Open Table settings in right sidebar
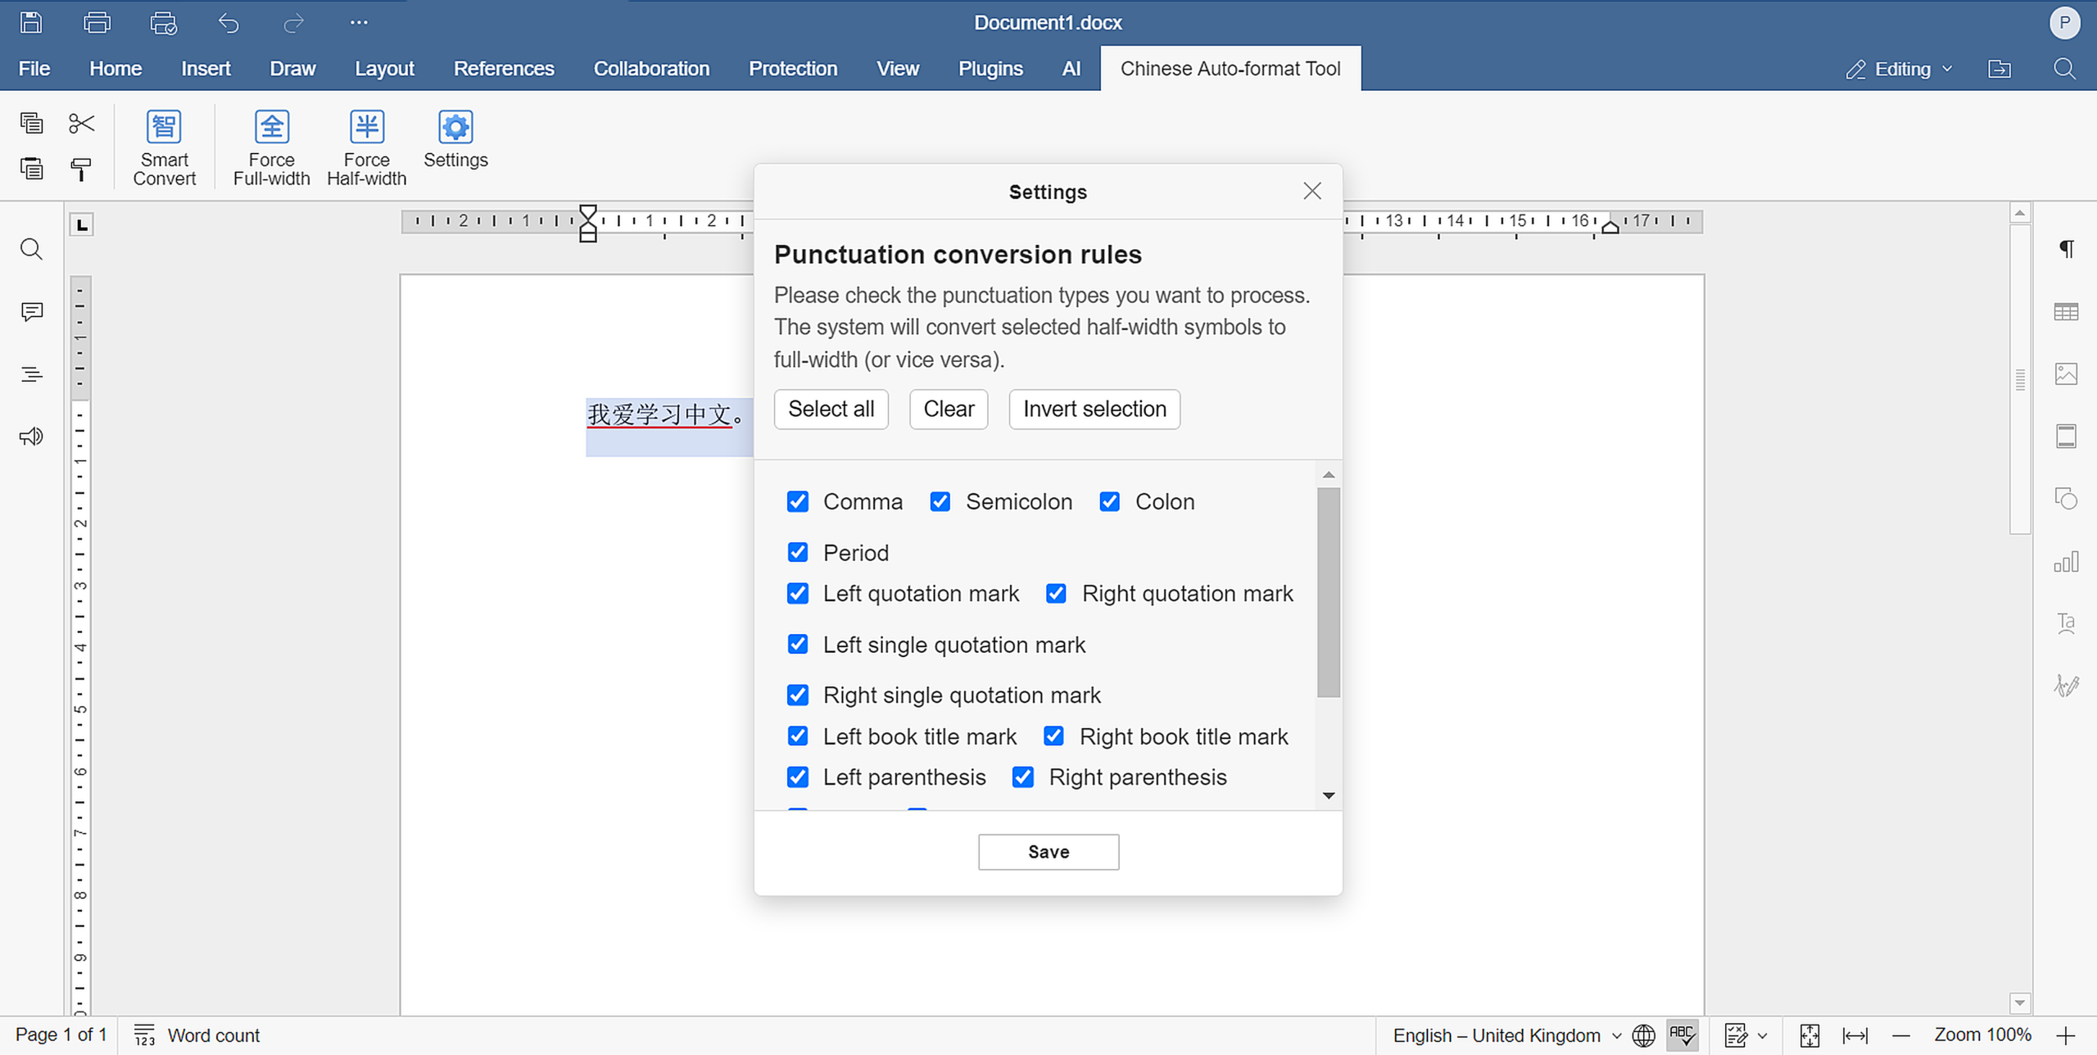The image size is (2097, 1055). click(x=2066, y=311)
